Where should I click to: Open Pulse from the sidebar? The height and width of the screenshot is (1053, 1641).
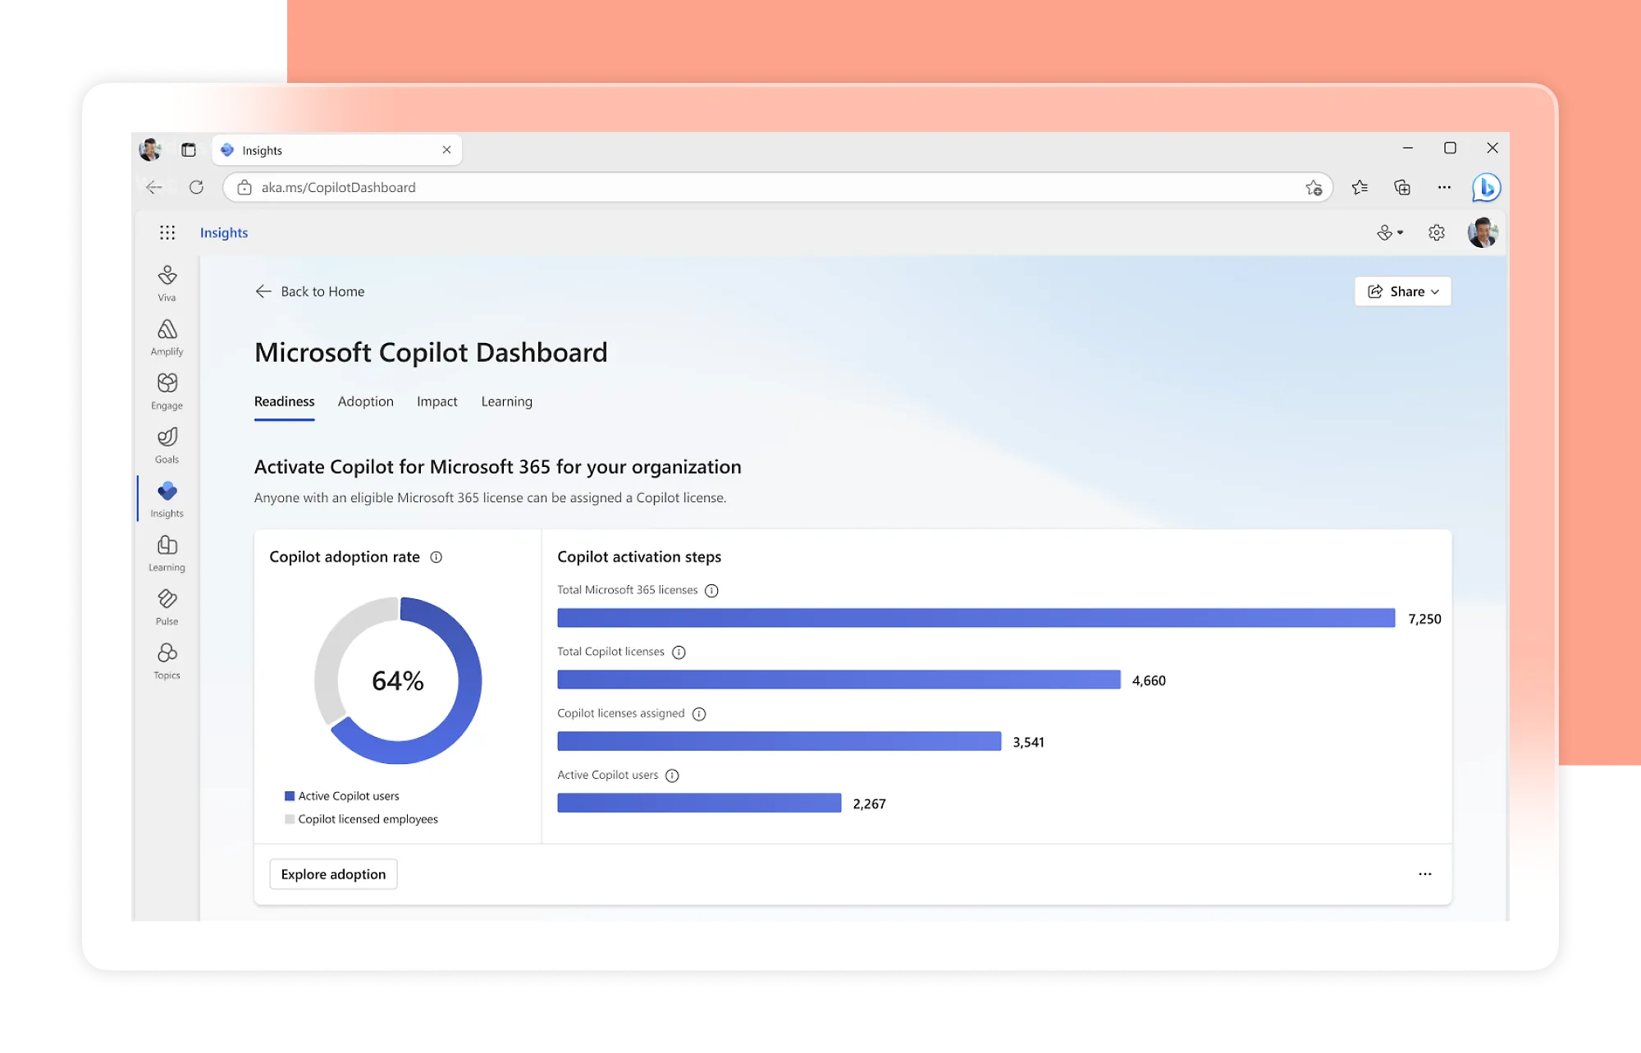click(167, 607)
